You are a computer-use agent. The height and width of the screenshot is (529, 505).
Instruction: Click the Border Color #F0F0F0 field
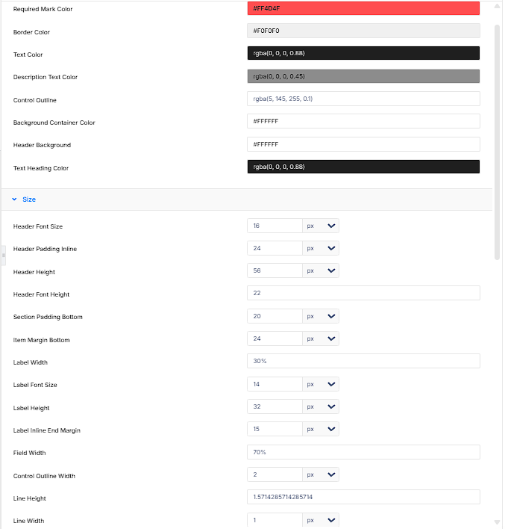pyautogui.click(x=363, y=31)
